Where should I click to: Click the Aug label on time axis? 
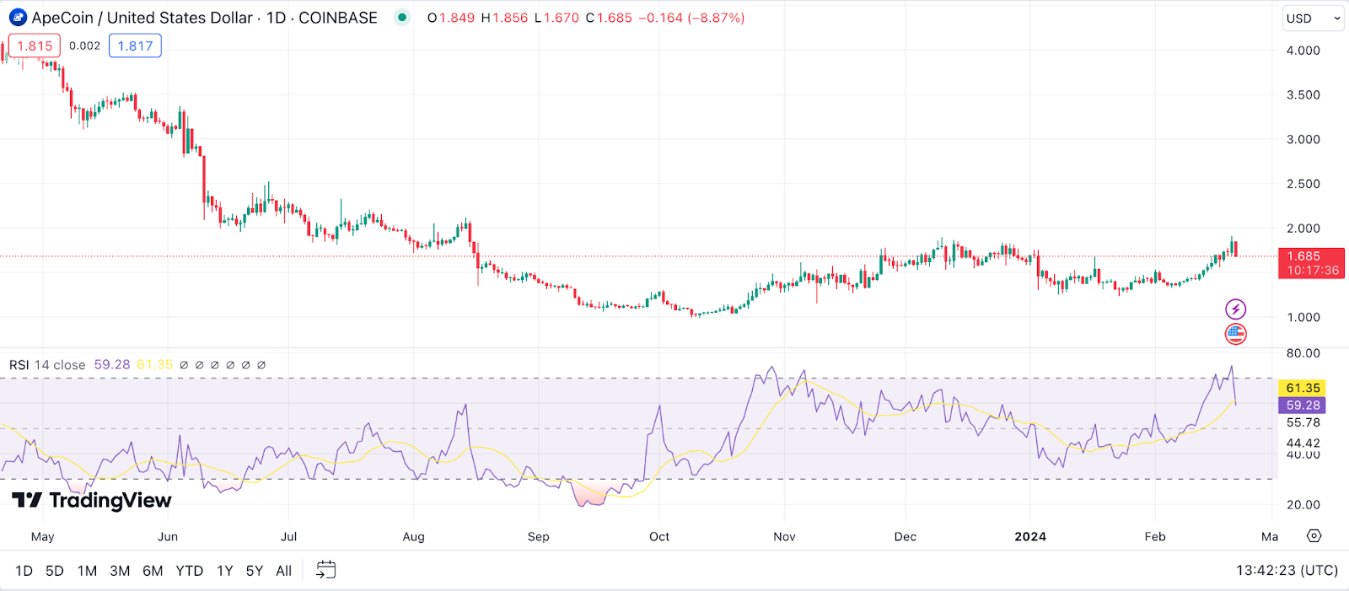[x=414, y=536]
